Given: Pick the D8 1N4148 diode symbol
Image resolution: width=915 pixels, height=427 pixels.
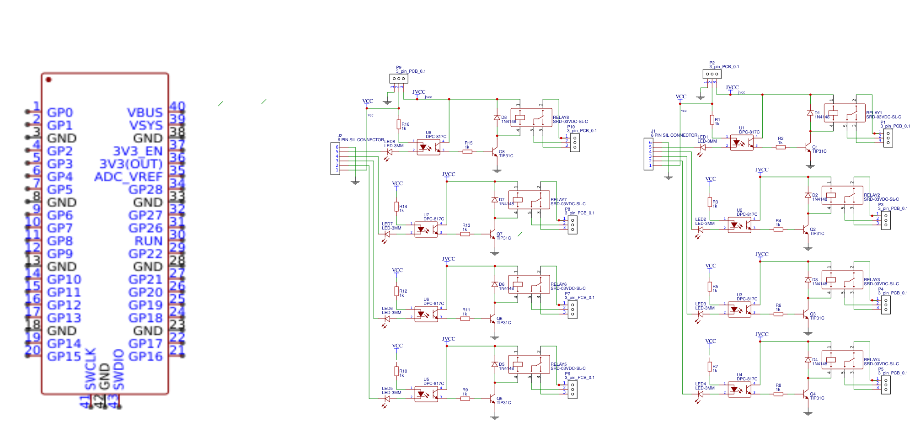Looking at the screenshot, I should click(497, 117).
